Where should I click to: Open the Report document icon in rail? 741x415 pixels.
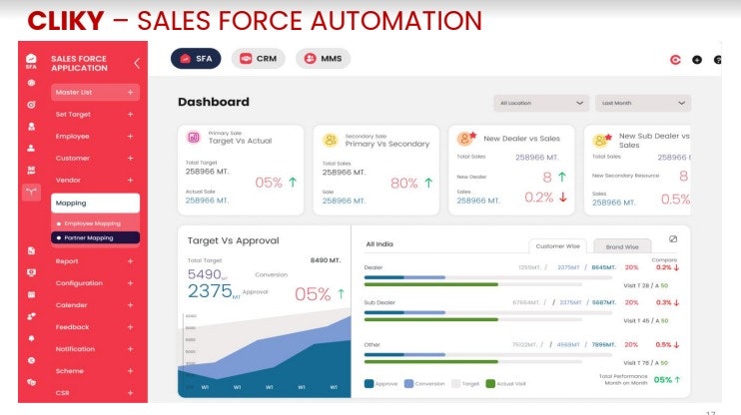pos(31,250)
